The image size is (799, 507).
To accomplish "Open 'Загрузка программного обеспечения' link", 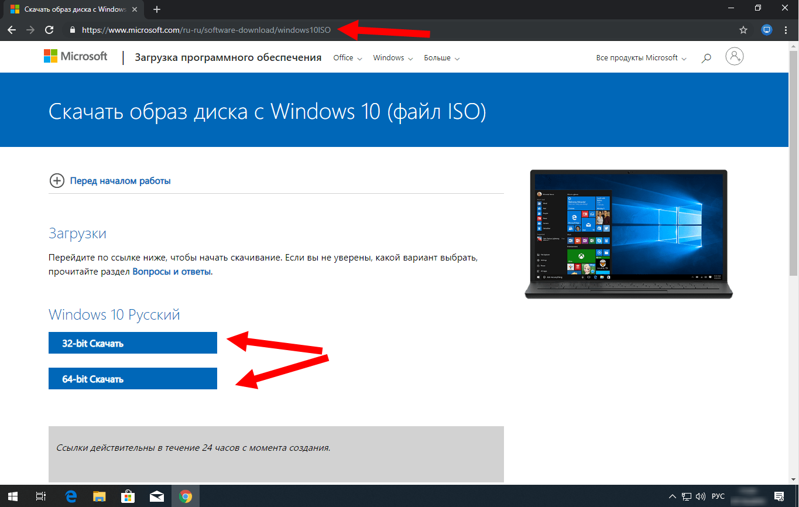I will coord(228,57).
